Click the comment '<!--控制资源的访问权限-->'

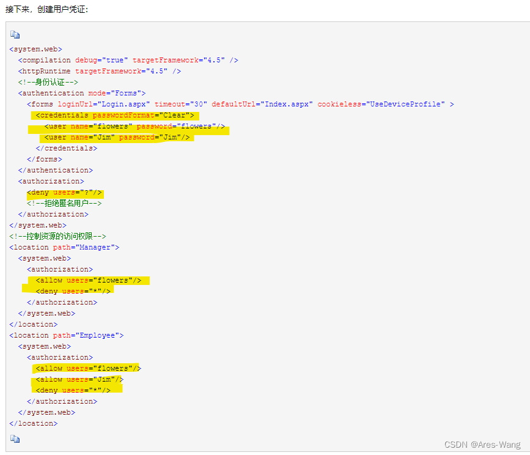tap(58, 236)
